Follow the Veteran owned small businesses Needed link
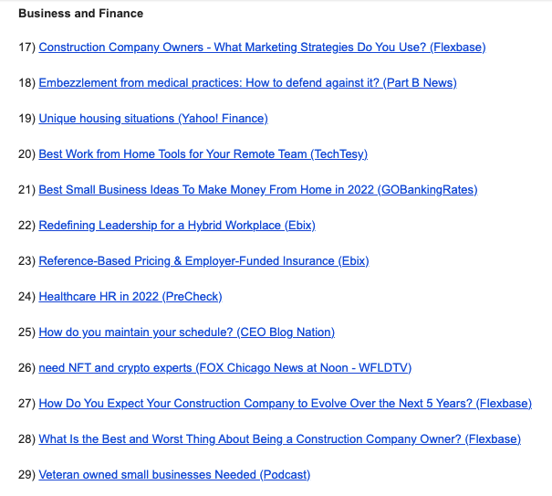This screenshot has width=552, height=496. pos(174,475)
